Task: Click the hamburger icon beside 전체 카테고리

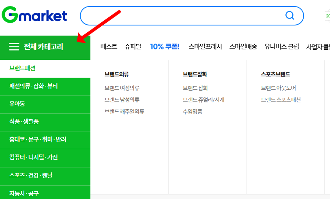Action: (14, 47)
